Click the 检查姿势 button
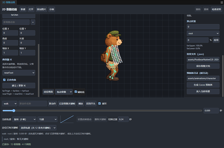The image size is (224, 148). 217,9
